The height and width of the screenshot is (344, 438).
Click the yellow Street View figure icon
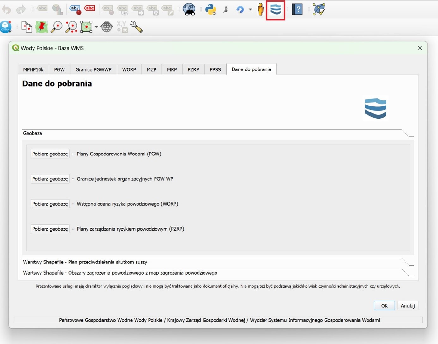point(260,9)
